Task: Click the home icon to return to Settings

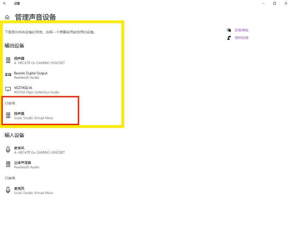Action: click(6, 17)
